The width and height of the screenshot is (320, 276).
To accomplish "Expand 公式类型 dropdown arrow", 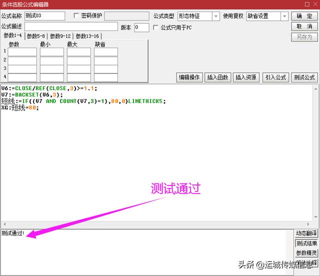I will [216, 16].
